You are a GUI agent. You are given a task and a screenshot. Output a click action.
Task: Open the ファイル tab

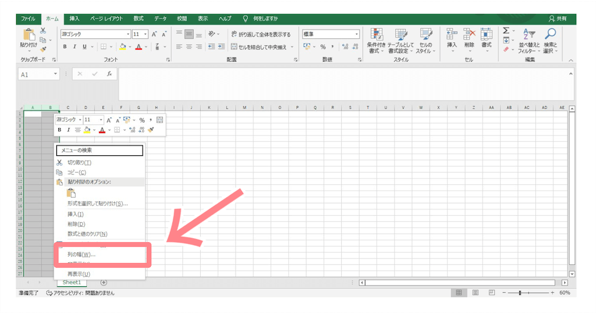click(28, 19)
